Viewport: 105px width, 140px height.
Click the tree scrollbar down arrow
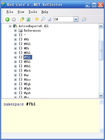(101, 95)
